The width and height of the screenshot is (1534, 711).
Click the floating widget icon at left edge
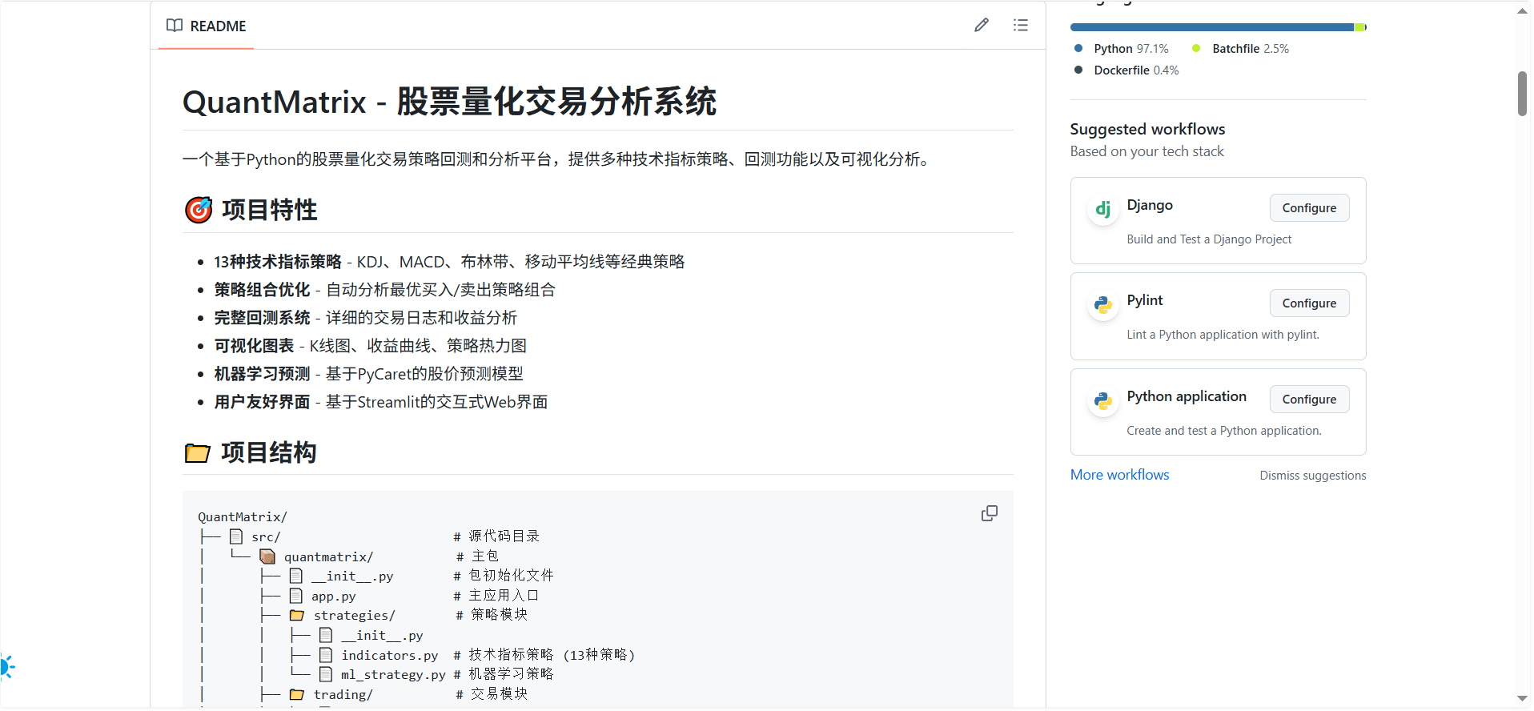click(x=6, y=666)
